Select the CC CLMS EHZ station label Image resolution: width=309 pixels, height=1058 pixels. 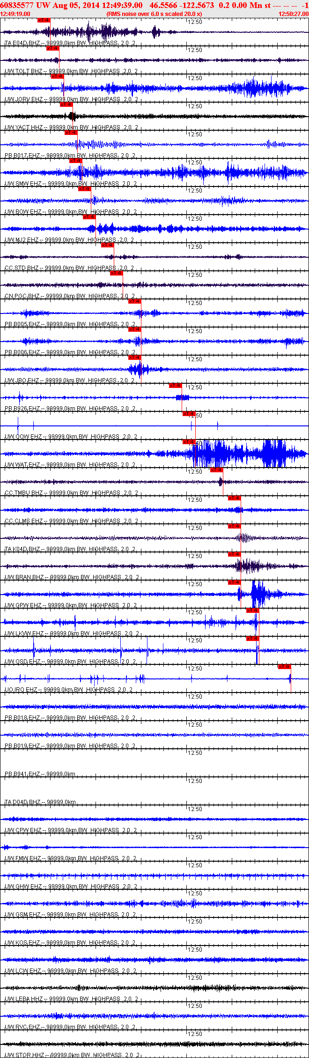[x=72, y=521]
